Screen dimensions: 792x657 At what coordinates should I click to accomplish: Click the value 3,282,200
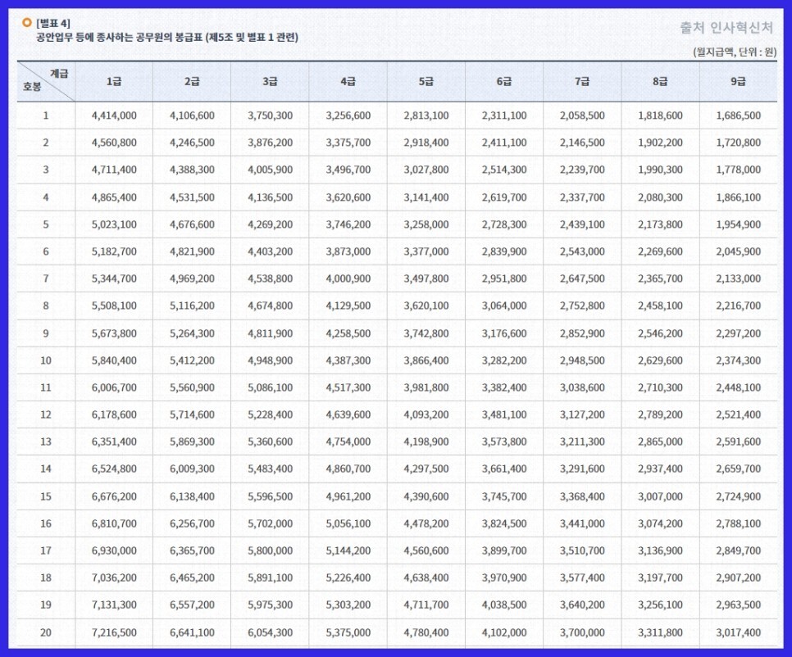click(x=504, y=360)
